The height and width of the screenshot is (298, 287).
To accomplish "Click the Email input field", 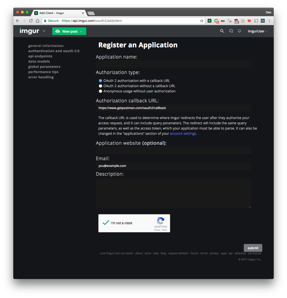I will point(173,166).
